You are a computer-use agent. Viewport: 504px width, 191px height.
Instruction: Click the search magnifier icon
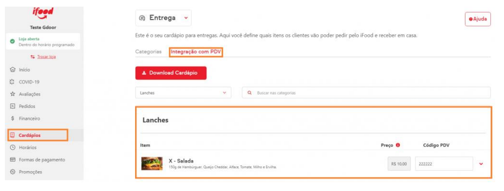coord(249,93)
